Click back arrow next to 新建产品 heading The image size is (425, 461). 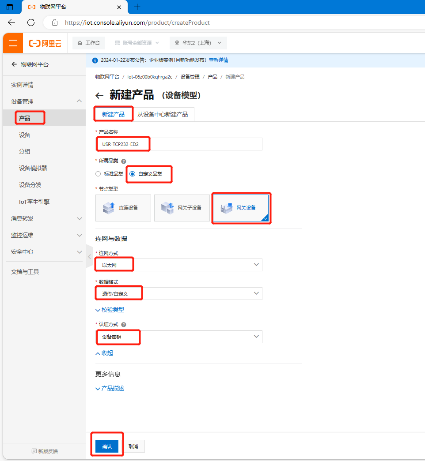coord(99,96)
